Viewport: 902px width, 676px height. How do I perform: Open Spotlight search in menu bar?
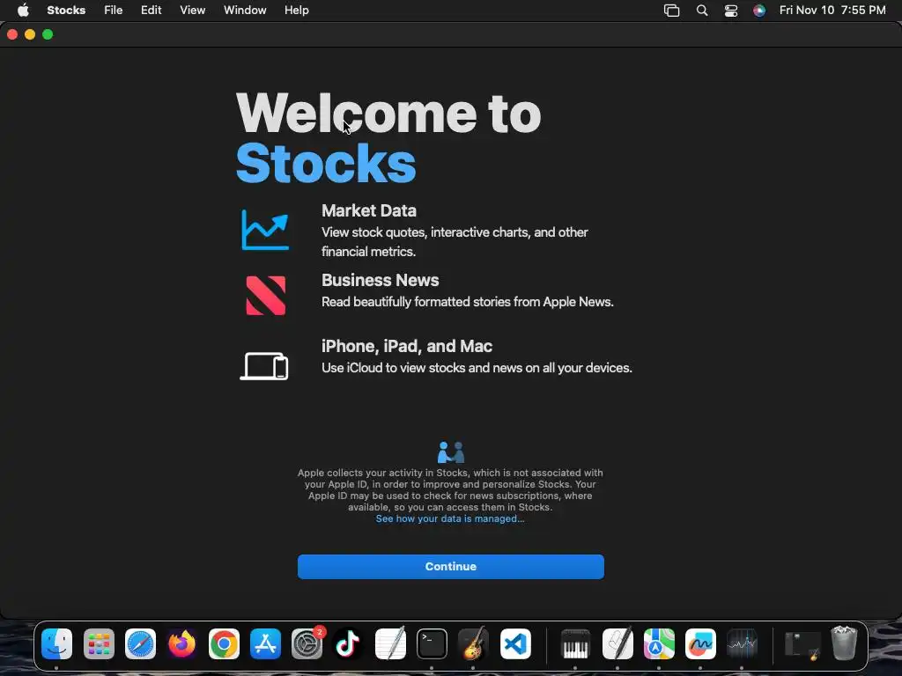click(x=702, y=11)
